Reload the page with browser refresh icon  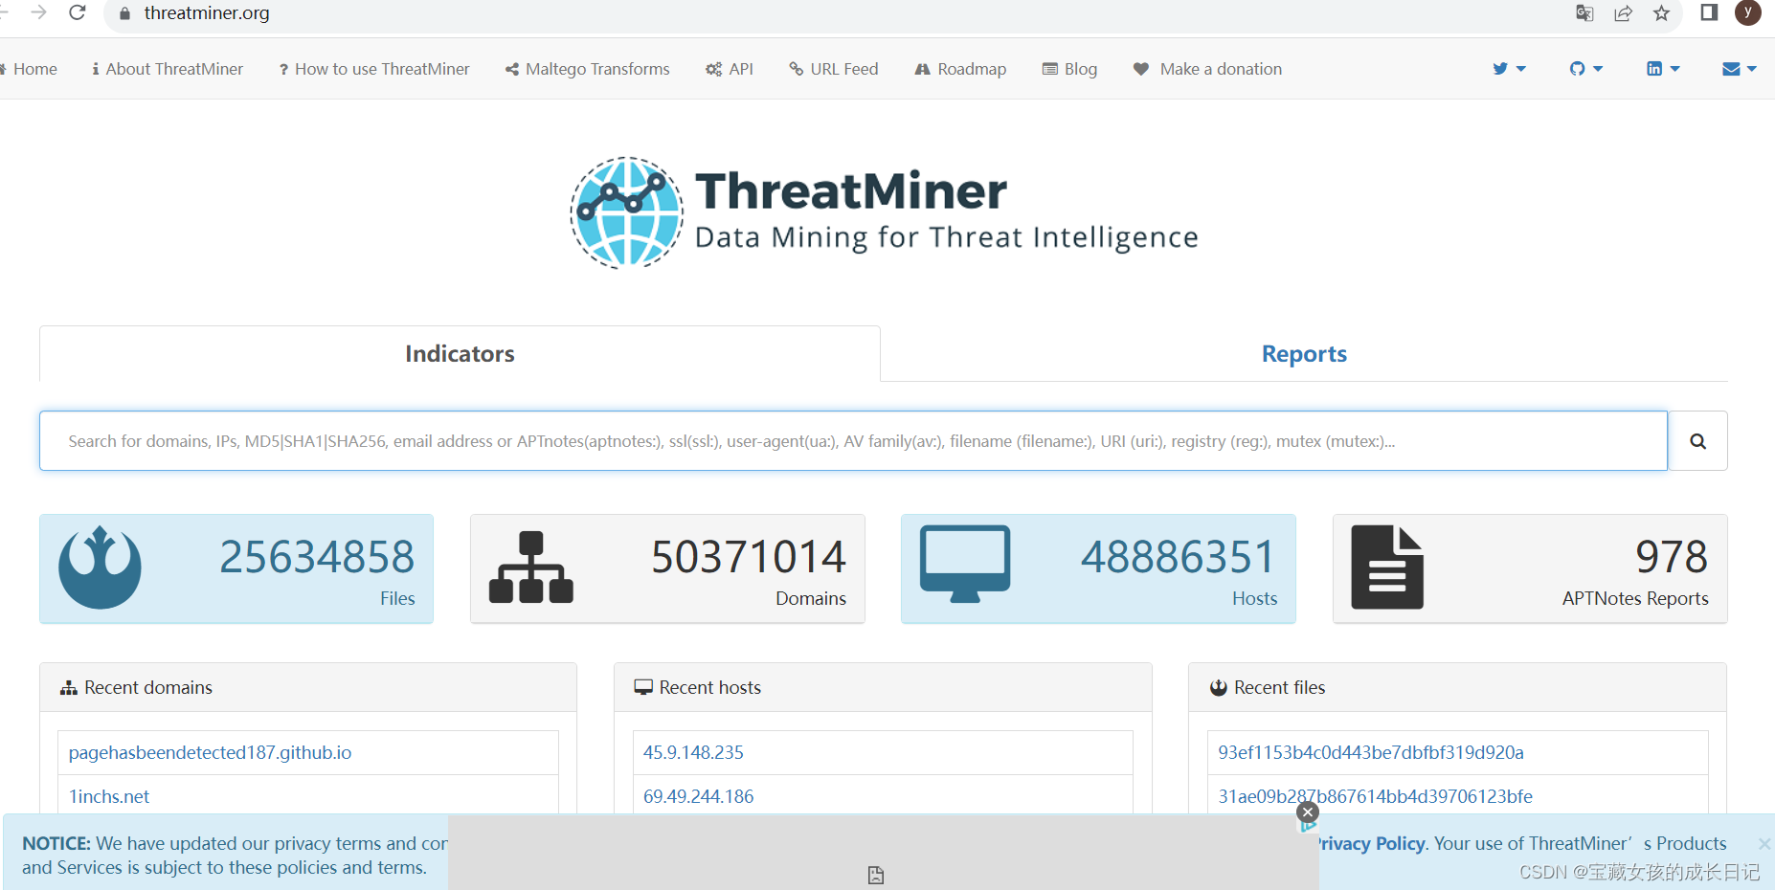point(78,12)
